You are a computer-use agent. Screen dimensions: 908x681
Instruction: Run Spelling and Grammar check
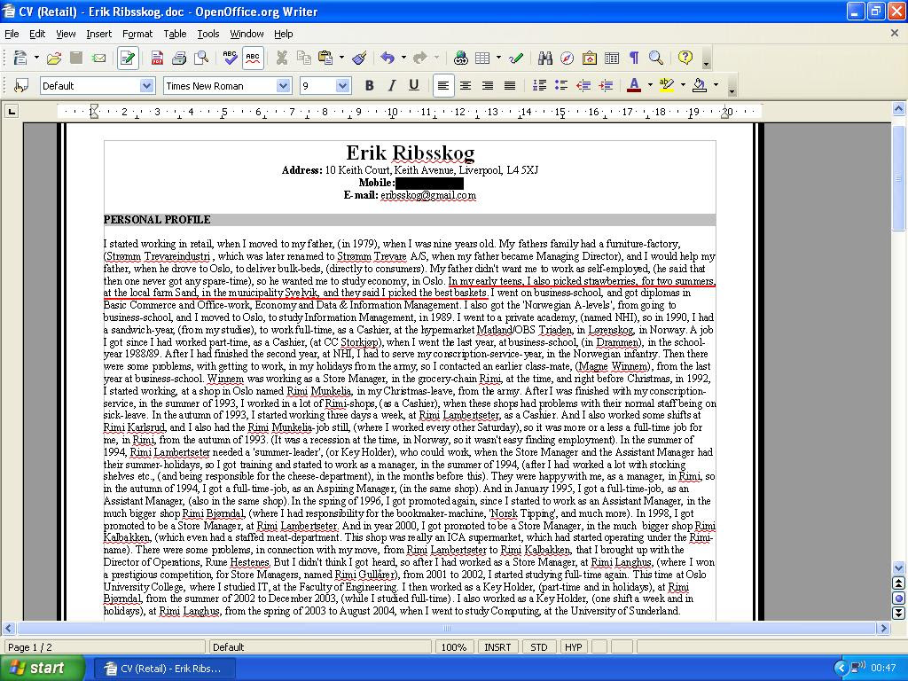[x=230, y=58]
